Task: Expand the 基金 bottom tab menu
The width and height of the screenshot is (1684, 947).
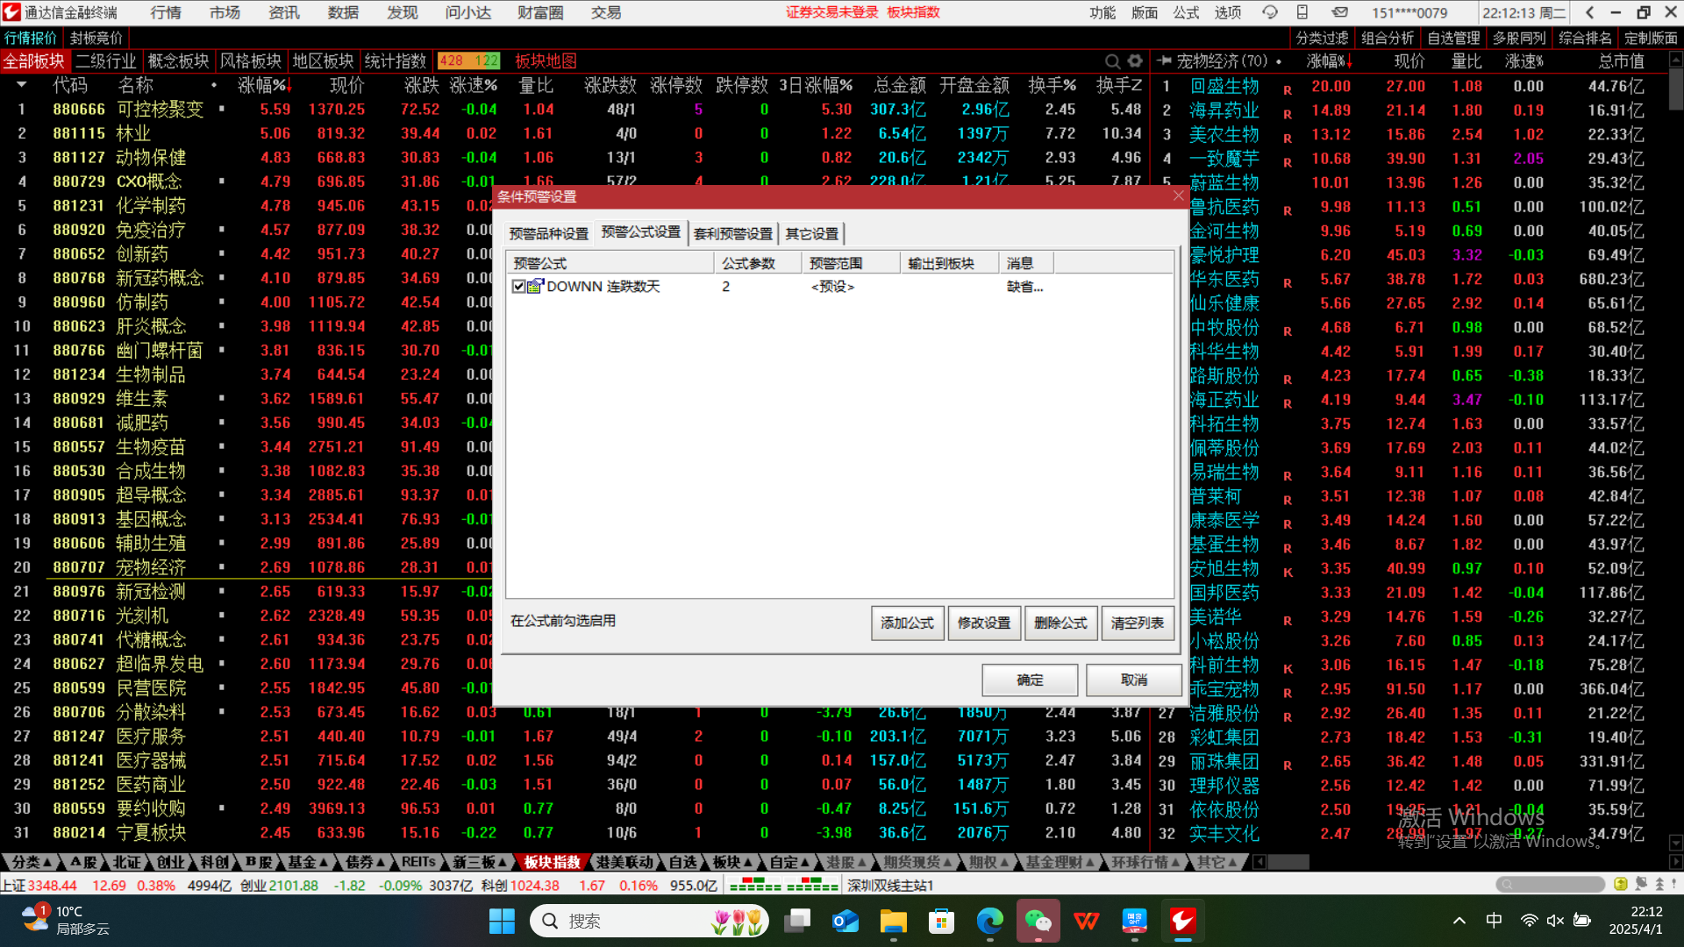Action: (307, 862)
